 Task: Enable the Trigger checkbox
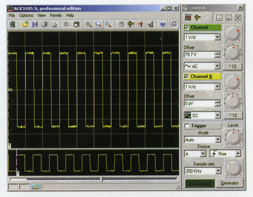(187, 126)
